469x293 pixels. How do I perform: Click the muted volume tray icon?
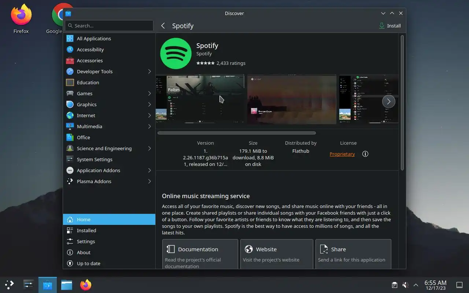tap(405, 285)
